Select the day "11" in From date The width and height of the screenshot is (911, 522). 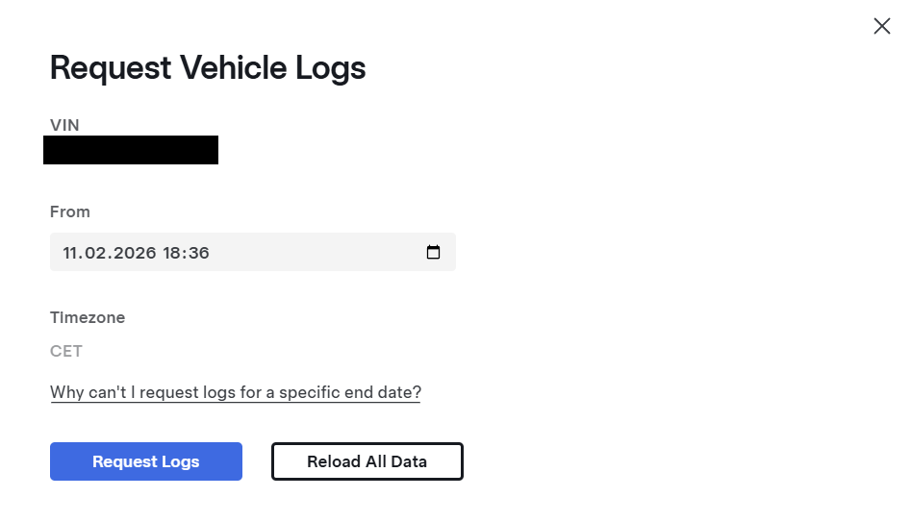[73, 254]
